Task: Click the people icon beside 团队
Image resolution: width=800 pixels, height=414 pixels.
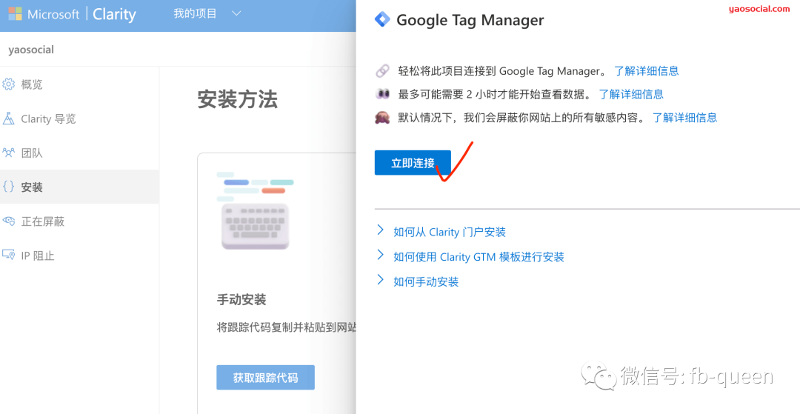Action: pyautogui.click(x=9, y=153)
